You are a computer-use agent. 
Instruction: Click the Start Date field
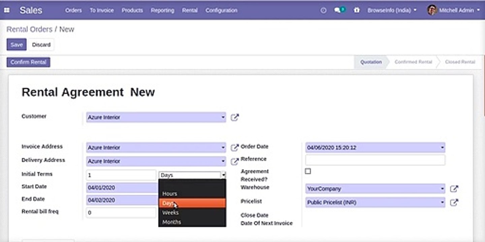(x=122, y=188)
